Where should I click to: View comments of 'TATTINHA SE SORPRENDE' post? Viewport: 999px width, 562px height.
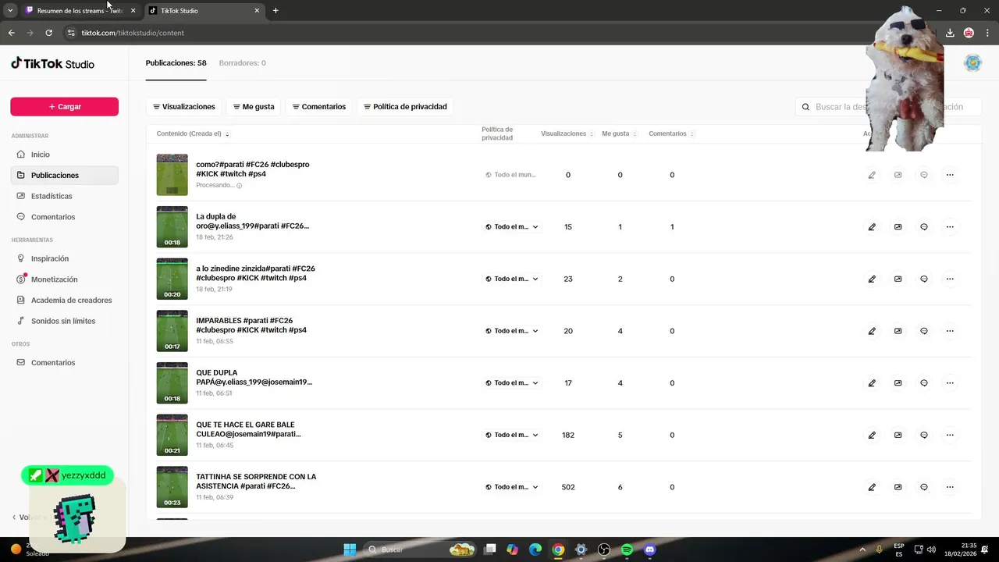[924, 487]
